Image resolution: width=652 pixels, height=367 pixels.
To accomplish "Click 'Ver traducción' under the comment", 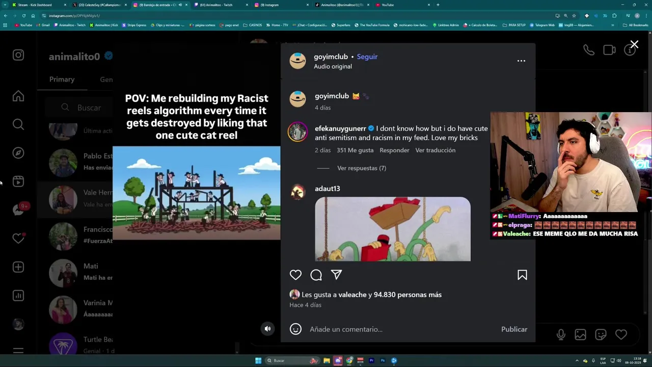I will (x=435, y=150).
